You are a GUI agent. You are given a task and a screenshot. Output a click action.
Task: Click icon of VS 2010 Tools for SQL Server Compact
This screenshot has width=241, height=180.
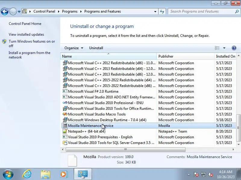(x=65, y=142)
